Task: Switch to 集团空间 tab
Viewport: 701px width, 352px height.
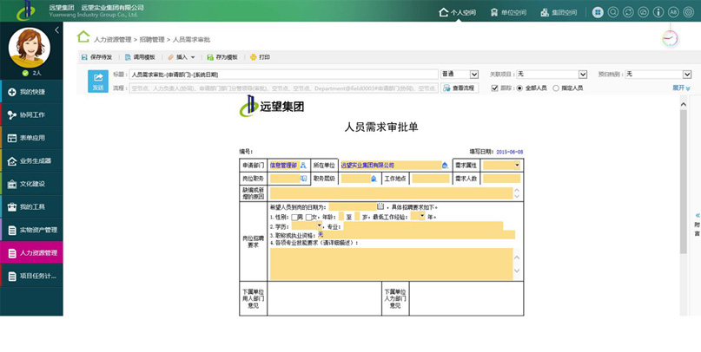Action: point(559,12)
